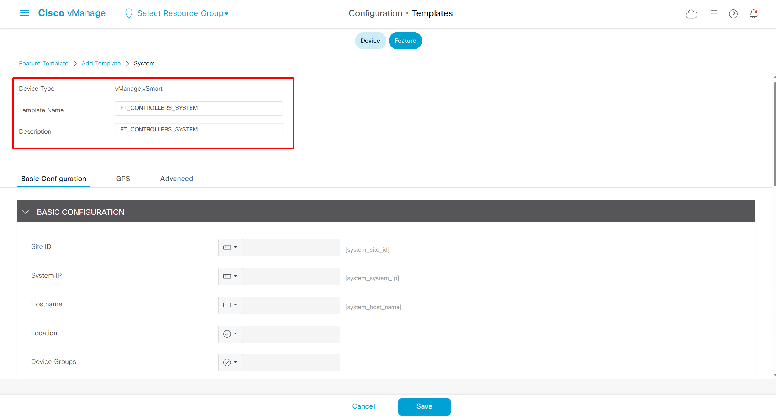Switch to the GPS tab

tap(123, 179)
